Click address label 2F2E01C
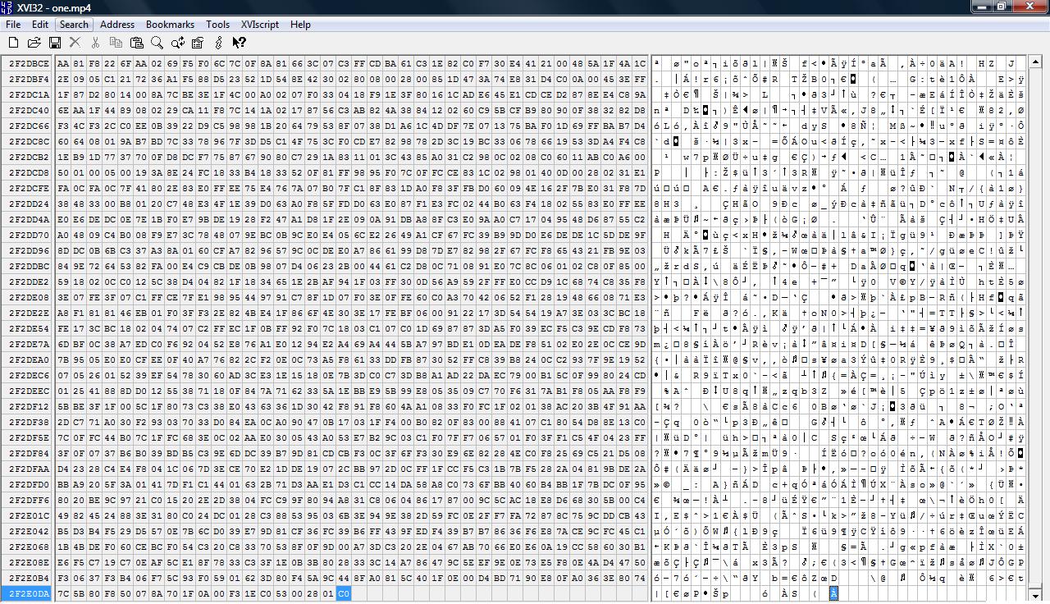 point(29,515)
